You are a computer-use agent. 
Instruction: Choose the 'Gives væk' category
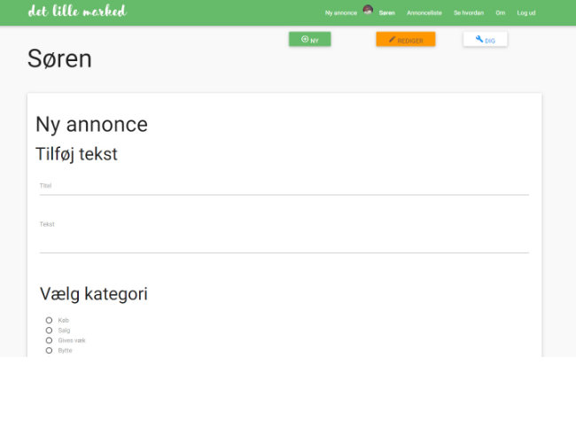pos(49,340)
